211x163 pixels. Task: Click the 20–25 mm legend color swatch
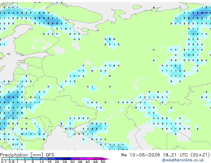pos(60,159)
